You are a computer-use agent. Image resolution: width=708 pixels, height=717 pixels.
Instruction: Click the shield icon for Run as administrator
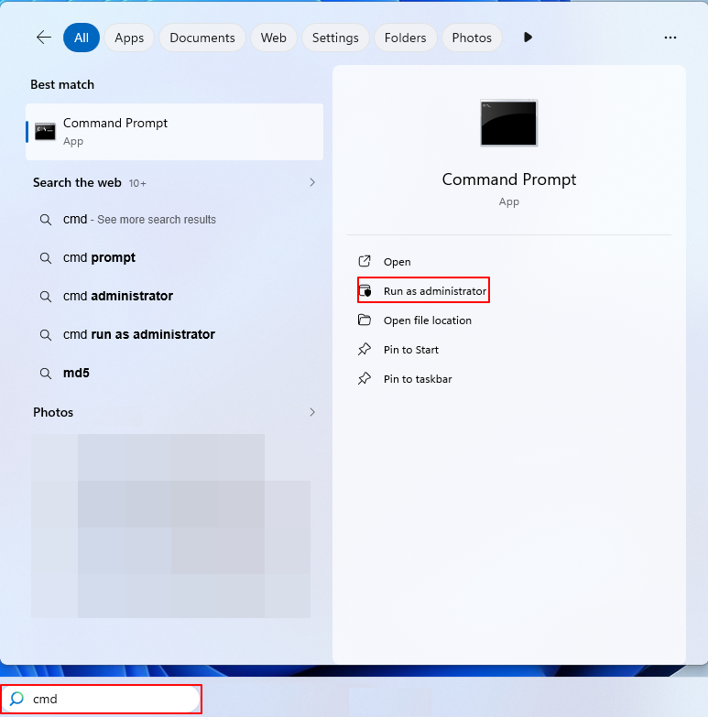tap(365, 291)
